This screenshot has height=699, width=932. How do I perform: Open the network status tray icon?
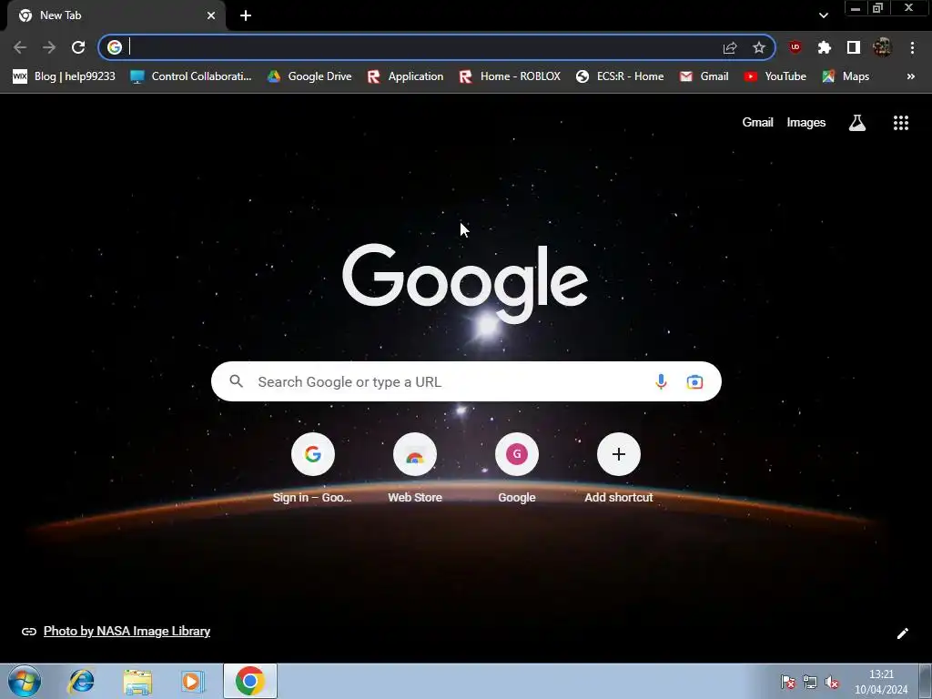pos(809,683)
